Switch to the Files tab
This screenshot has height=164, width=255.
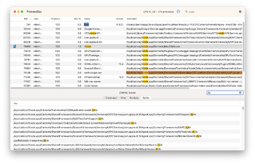pyautogui.click(x=123, y=98)
